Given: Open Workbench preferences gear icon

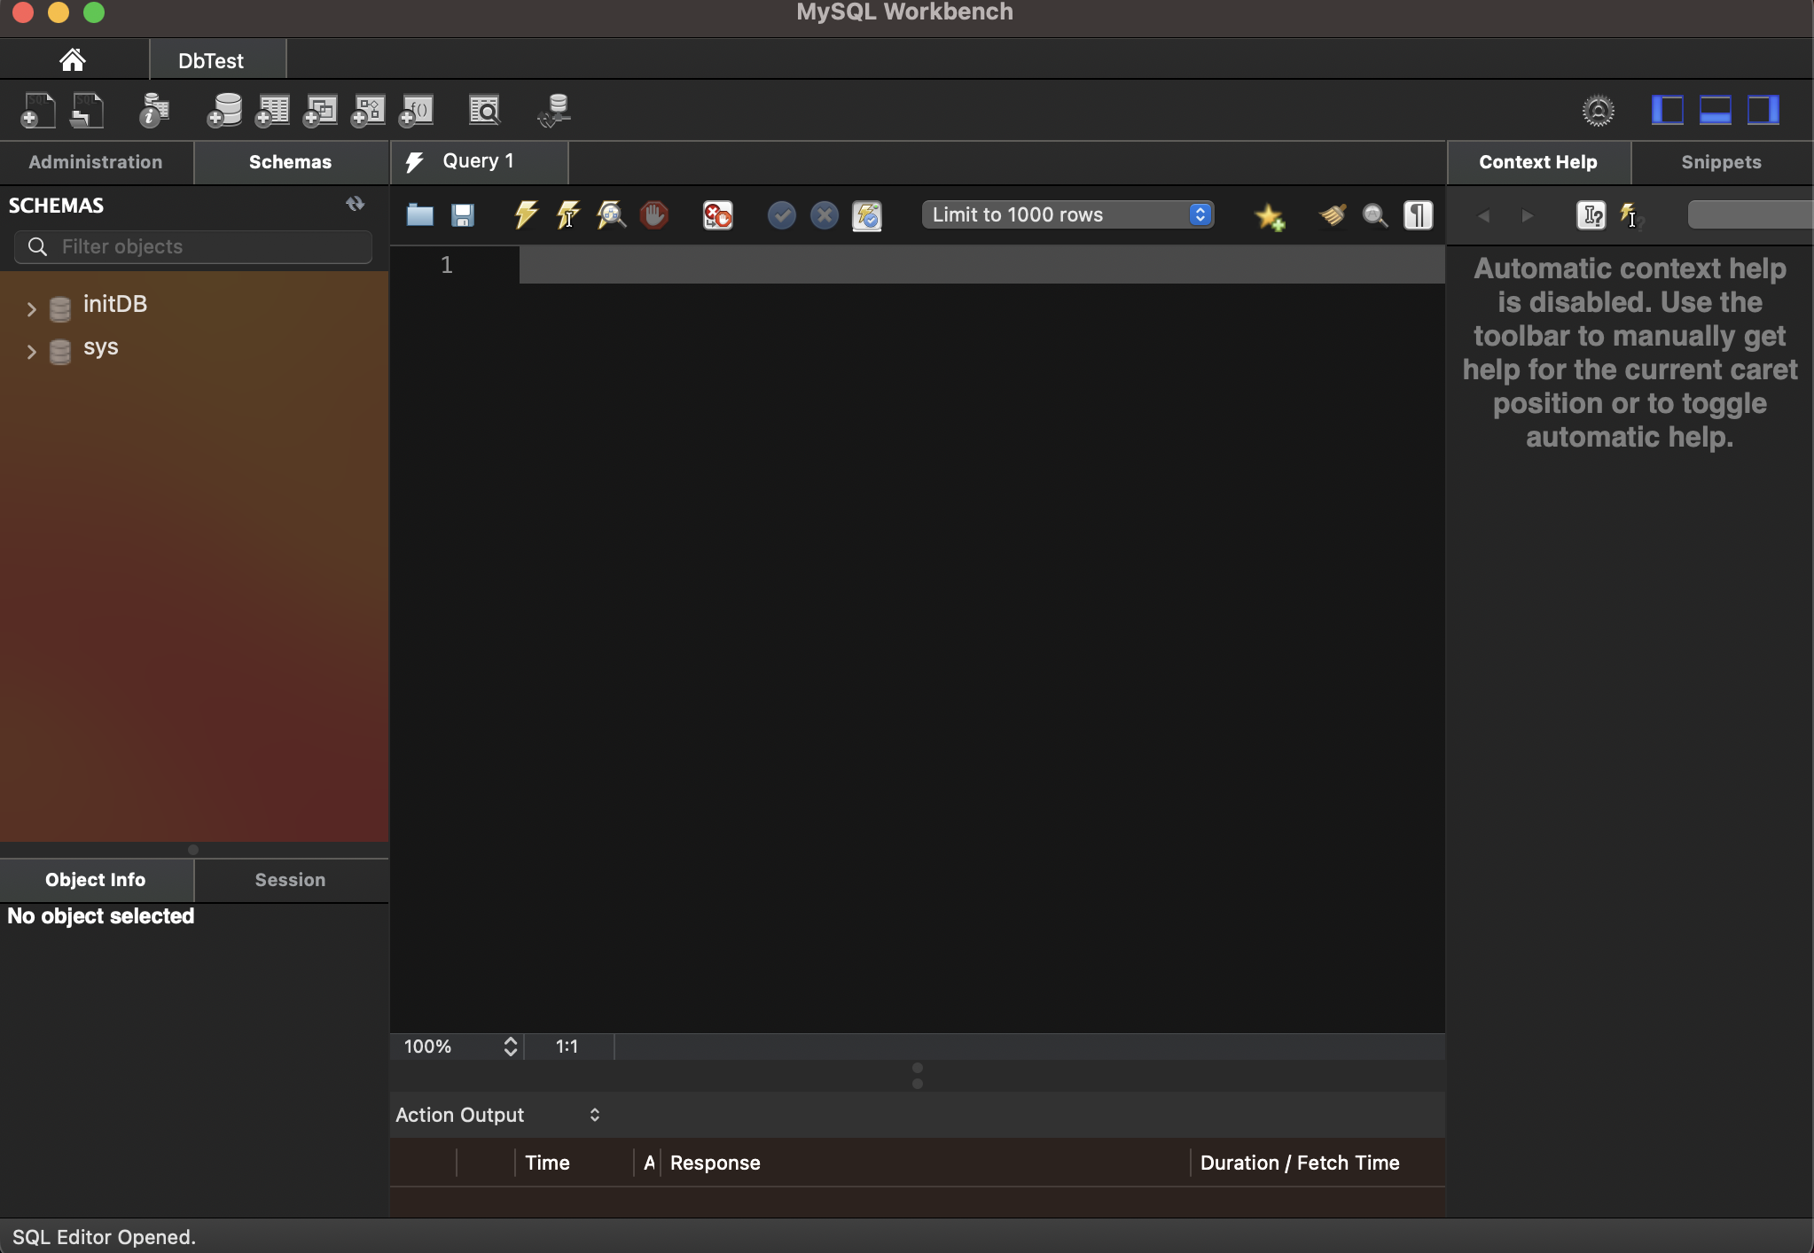Looking at the screenshot, I should click(x=1599, y=111).
